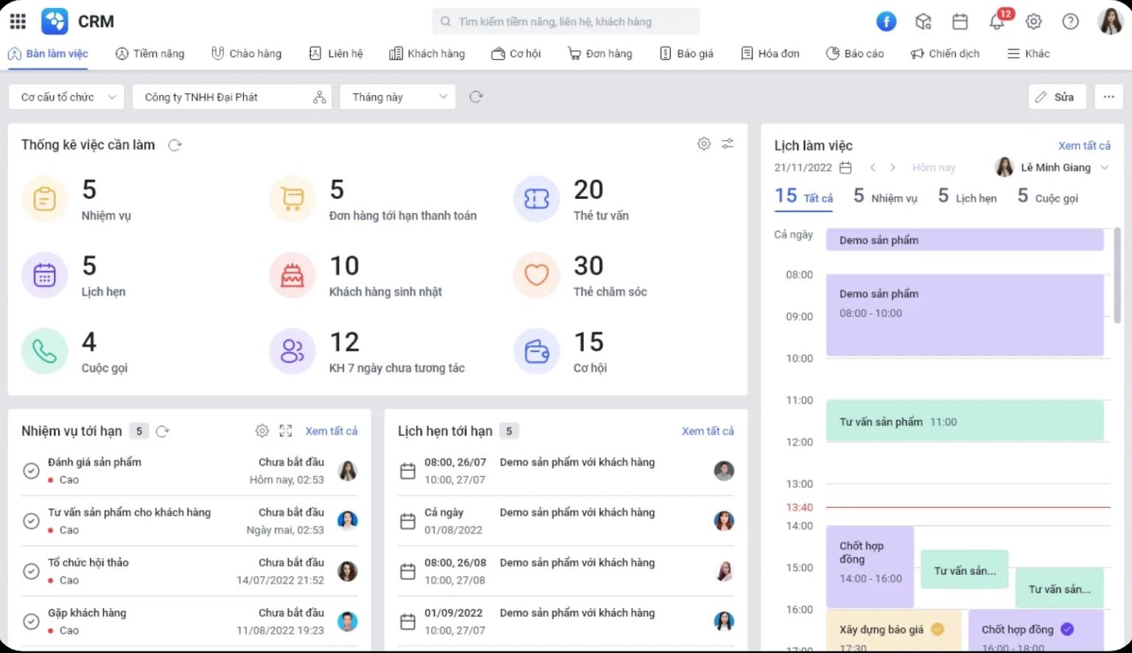This screenshot has width=1132, height=653.
Task: Click the Facebook integration icon
Action: (886, 21)
